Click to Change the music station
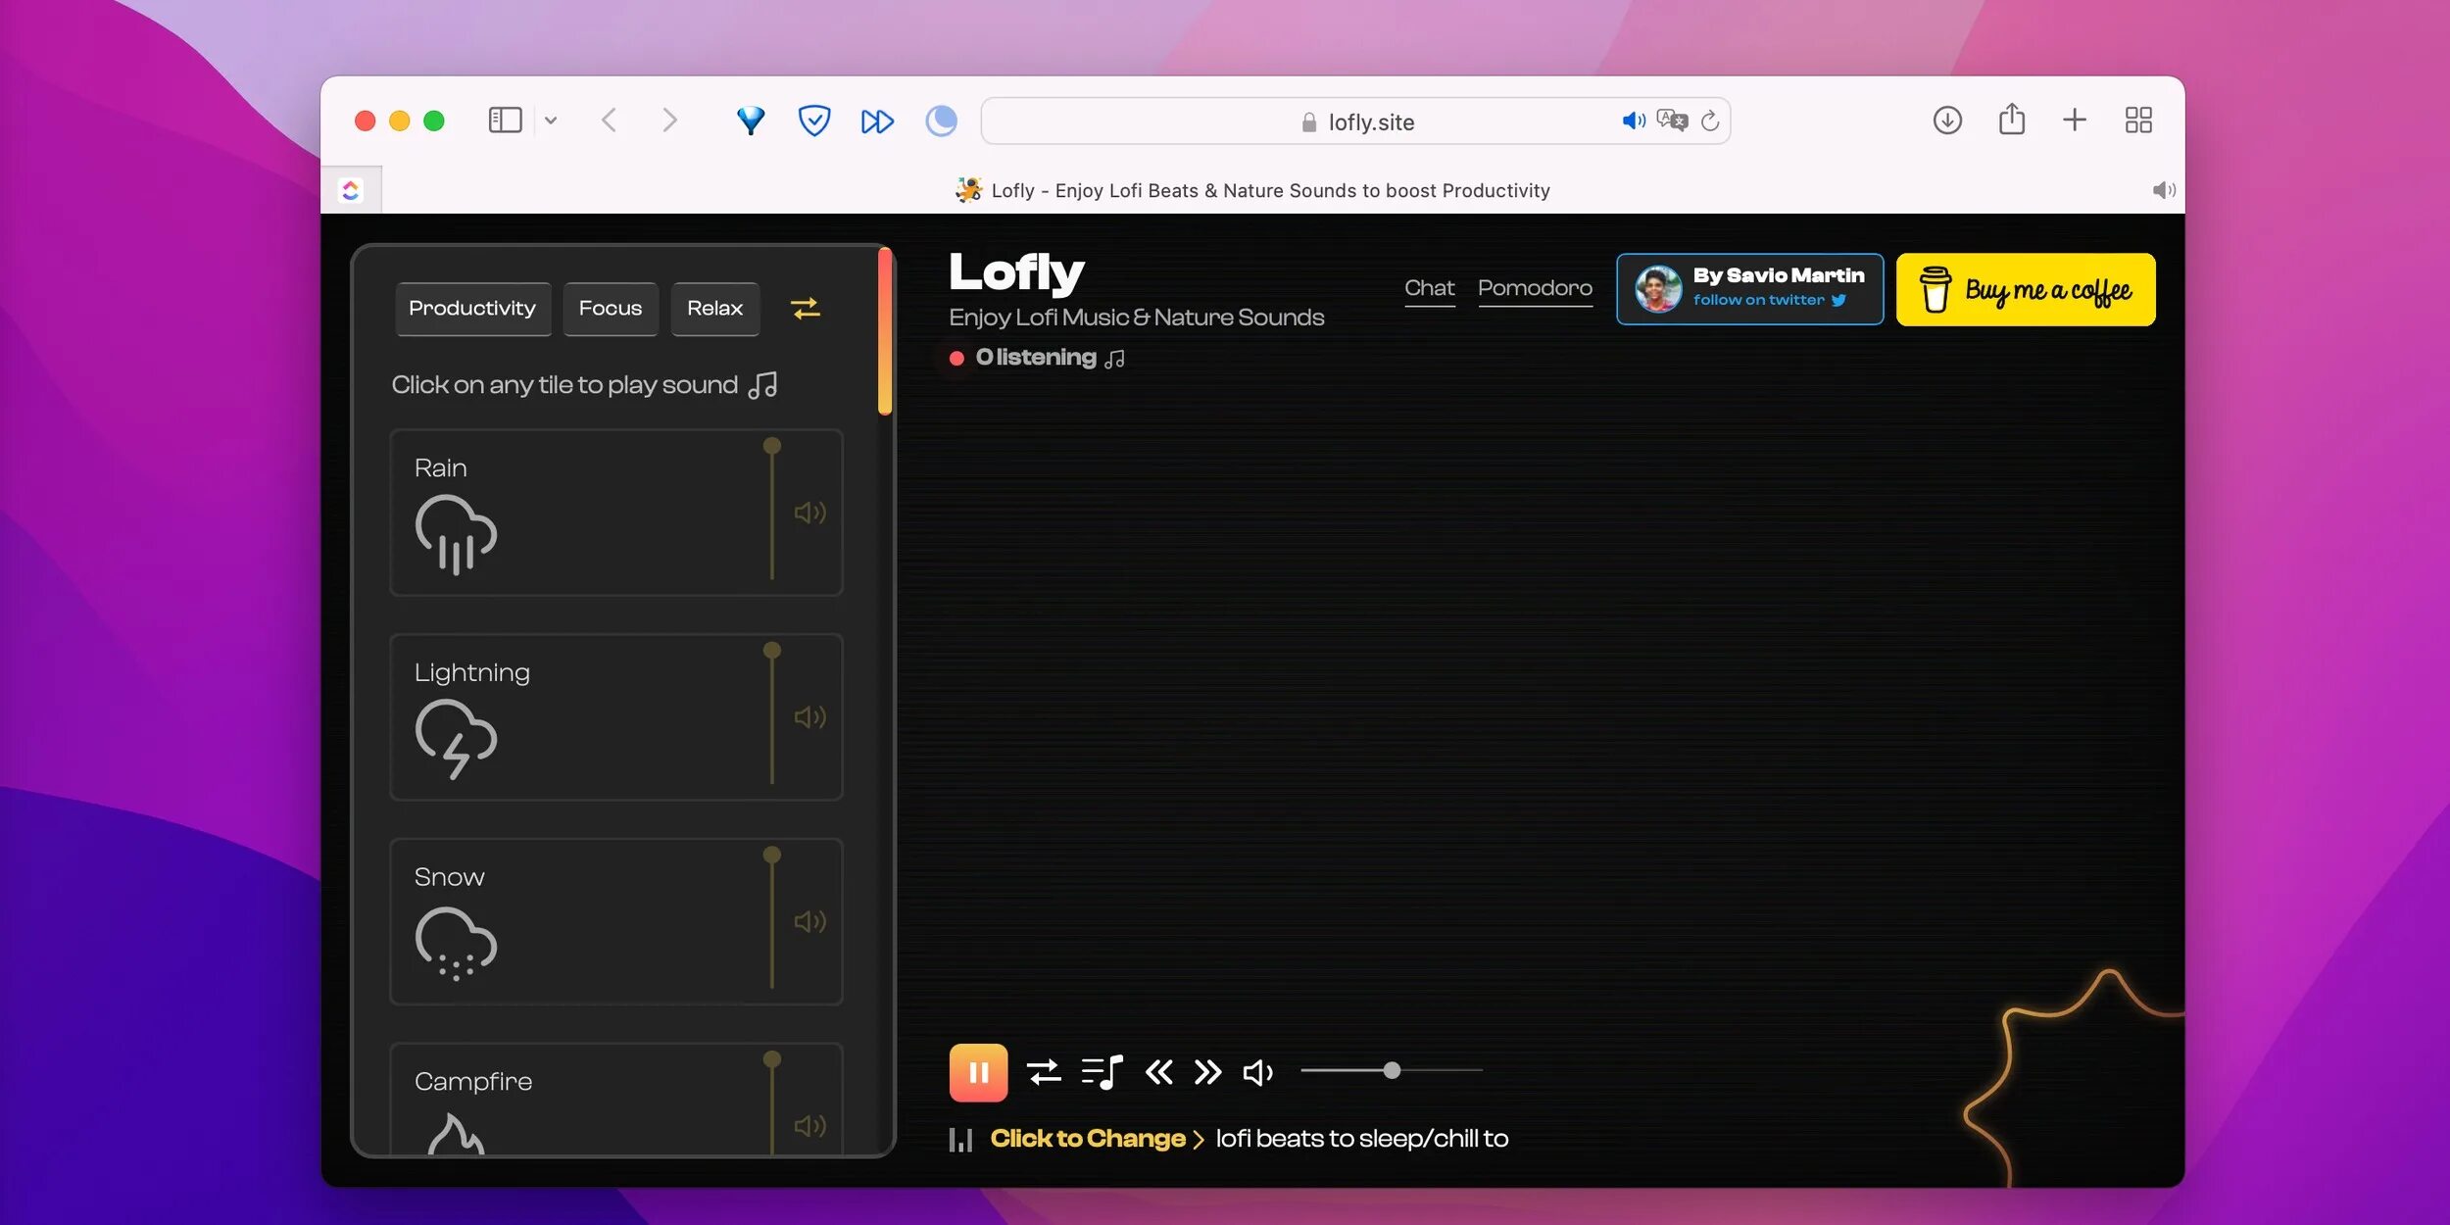The image size is (2450, 1225). click(1097, 1139)
